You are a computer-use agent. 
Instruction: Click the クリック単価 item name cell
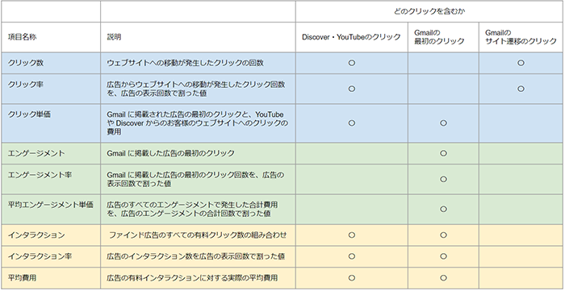point(51,123)
